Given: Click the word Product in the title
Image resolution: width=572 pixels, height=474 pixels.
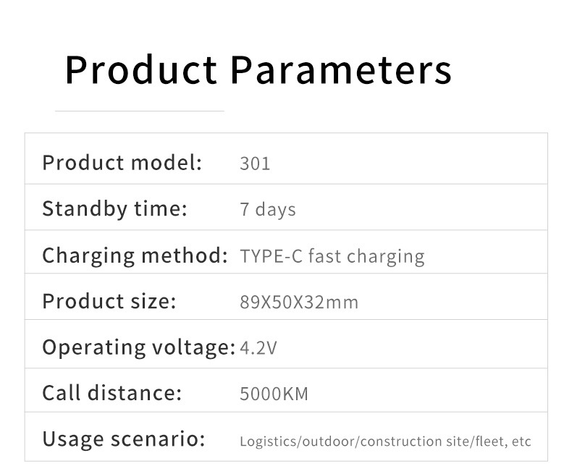Looking at the screenshot, I should pos(140,70).
